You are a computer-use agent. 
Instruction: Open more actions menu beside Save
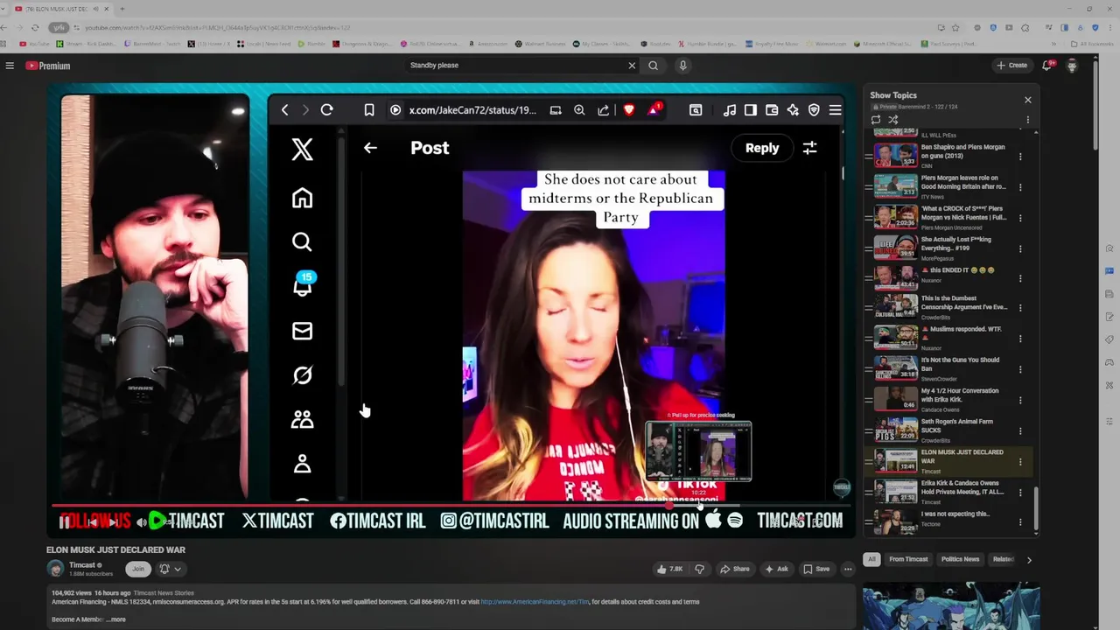point(847,569)
